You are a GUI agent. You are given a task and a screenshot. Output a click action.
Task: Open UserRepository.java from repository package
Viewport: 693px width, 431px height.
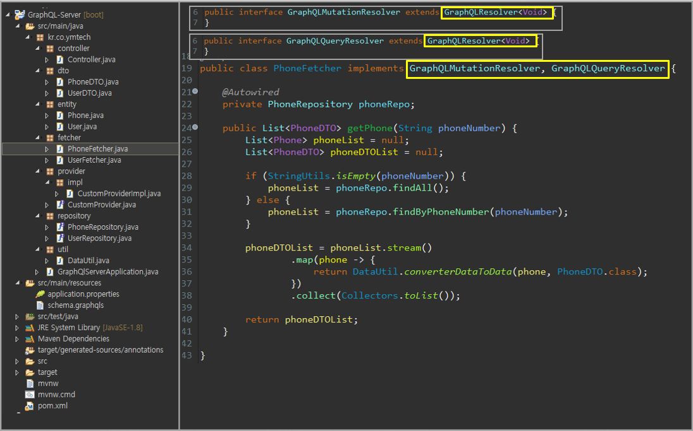click(99, 239)
